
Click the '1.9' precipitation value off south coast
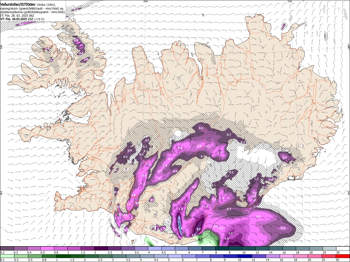pyautogui.click(x=226, y=239)
